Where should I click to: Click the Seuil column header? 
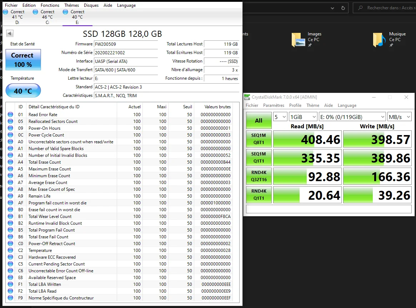187,107
